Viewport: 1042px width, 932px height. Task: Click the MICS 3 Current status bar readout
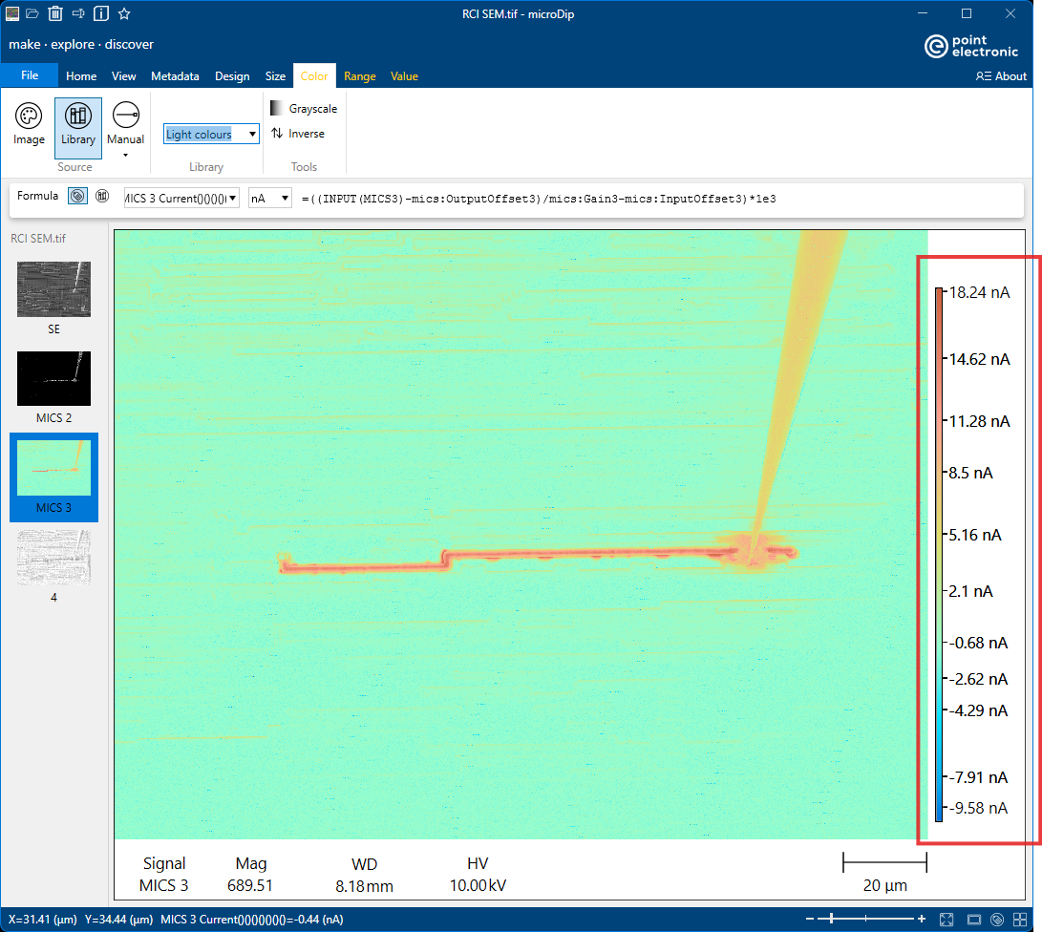point(252,920)
